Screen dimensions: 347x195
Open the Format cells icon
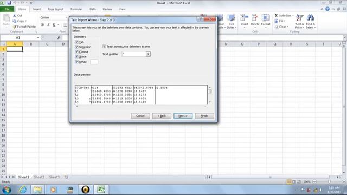(x=266, y=18)
